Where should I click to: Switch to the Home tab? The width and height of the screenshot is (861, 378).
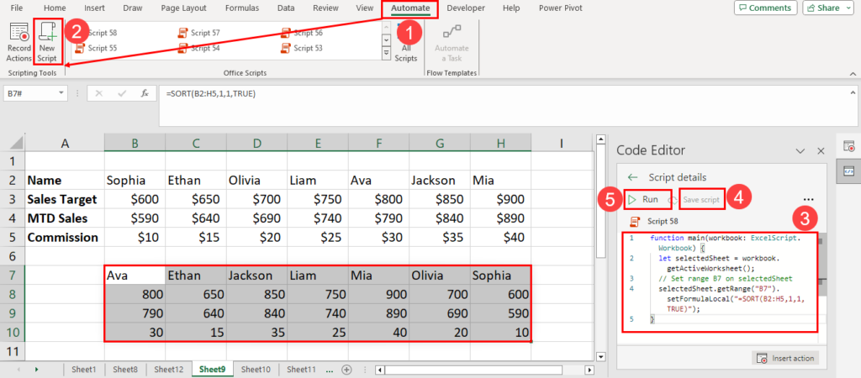pos(55,8)
